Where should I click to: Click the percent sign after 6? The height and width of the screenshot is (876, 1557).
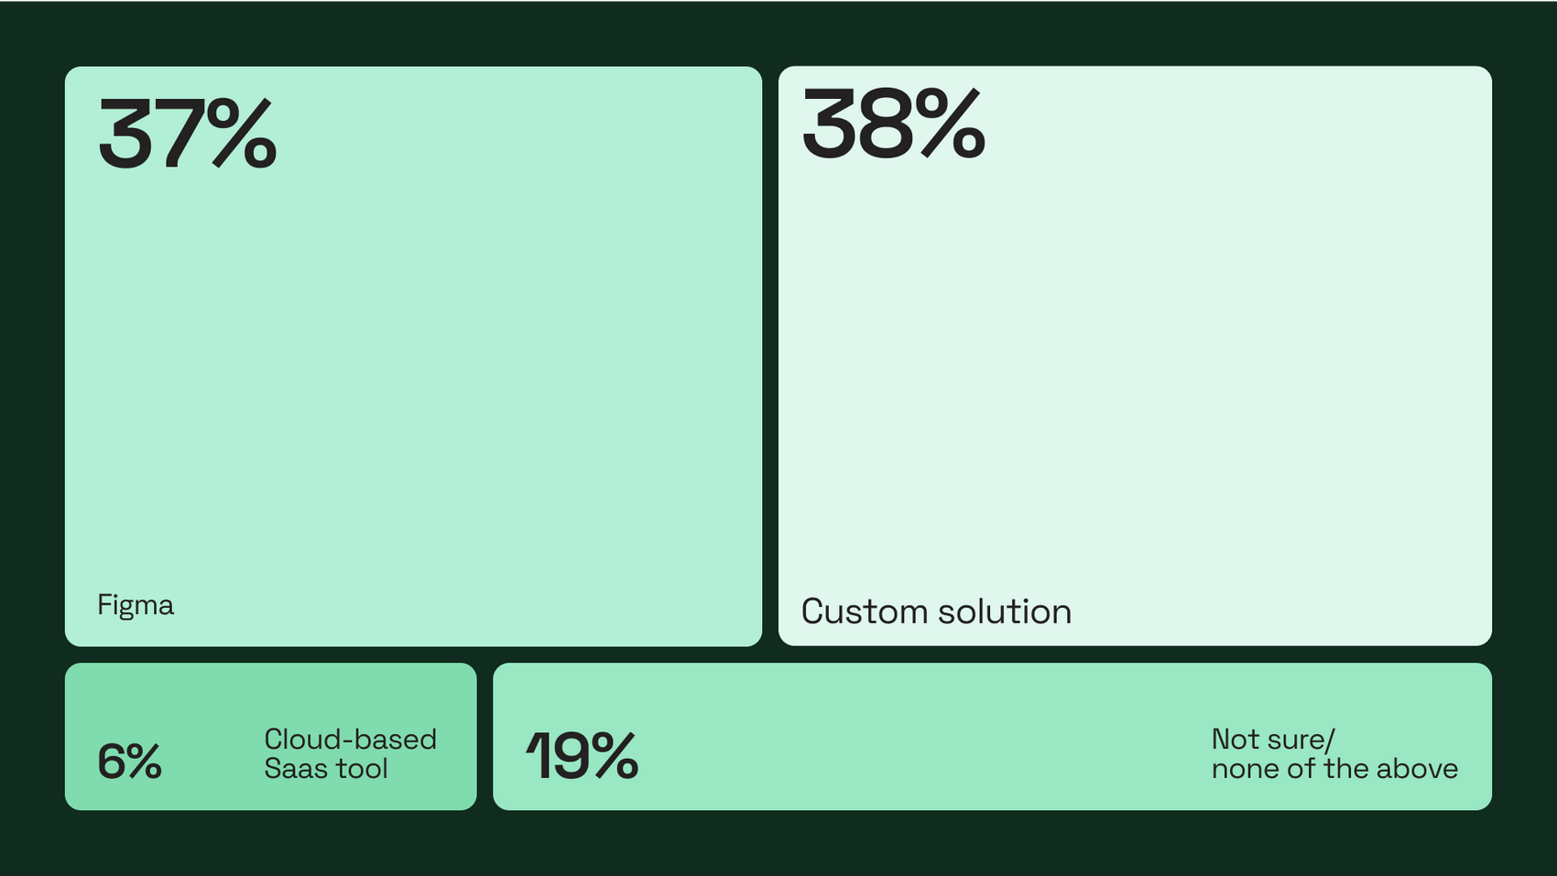point(144,762)
